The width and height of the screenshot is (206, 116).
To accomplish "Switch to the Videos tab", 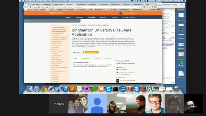I will click(97, 58).
